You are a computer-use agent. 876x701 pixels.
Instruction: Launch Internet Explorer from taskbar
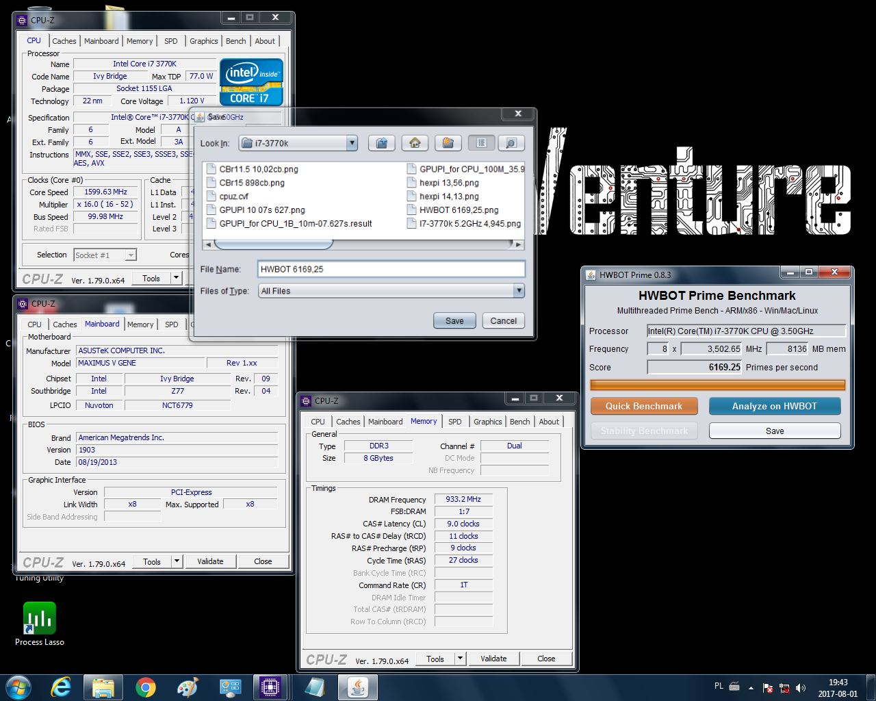pyautogui.click(x=62, y=687)
